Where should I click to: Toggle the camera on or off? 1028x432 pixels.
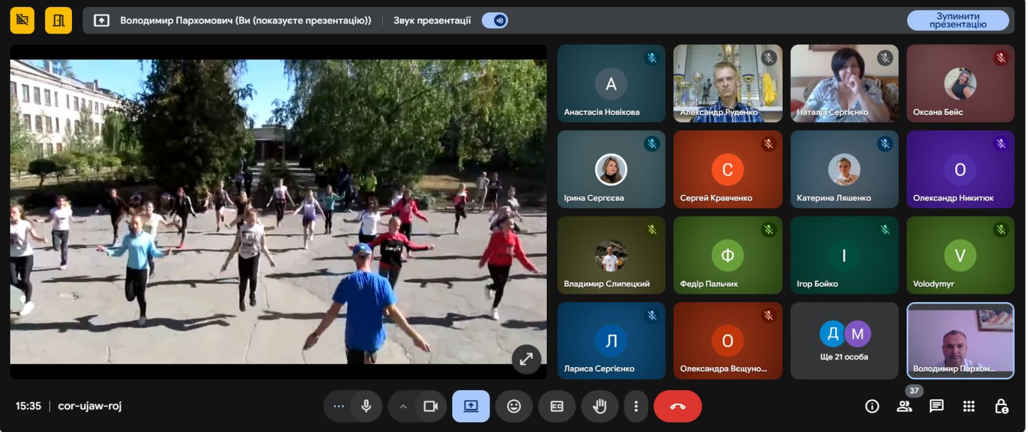tap(430, 406)
